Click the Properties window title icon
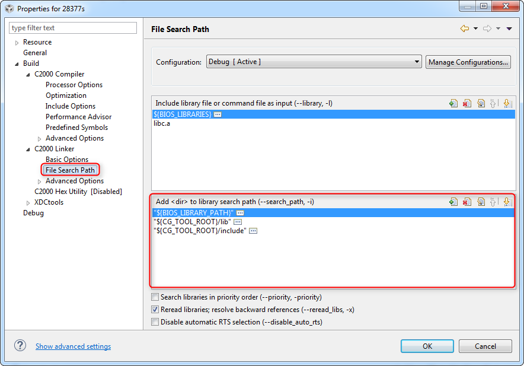Viewport: 524px width, 366px height. coord(9,8)
